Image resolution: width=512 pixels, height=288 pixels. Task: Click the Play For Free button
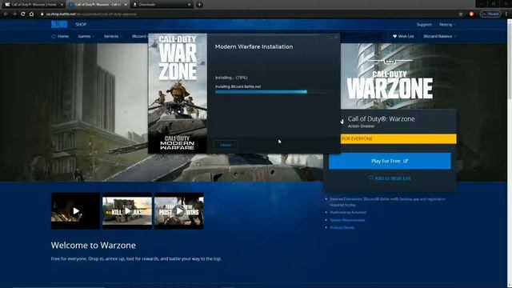pyautogui.click(x=390, y=161)
